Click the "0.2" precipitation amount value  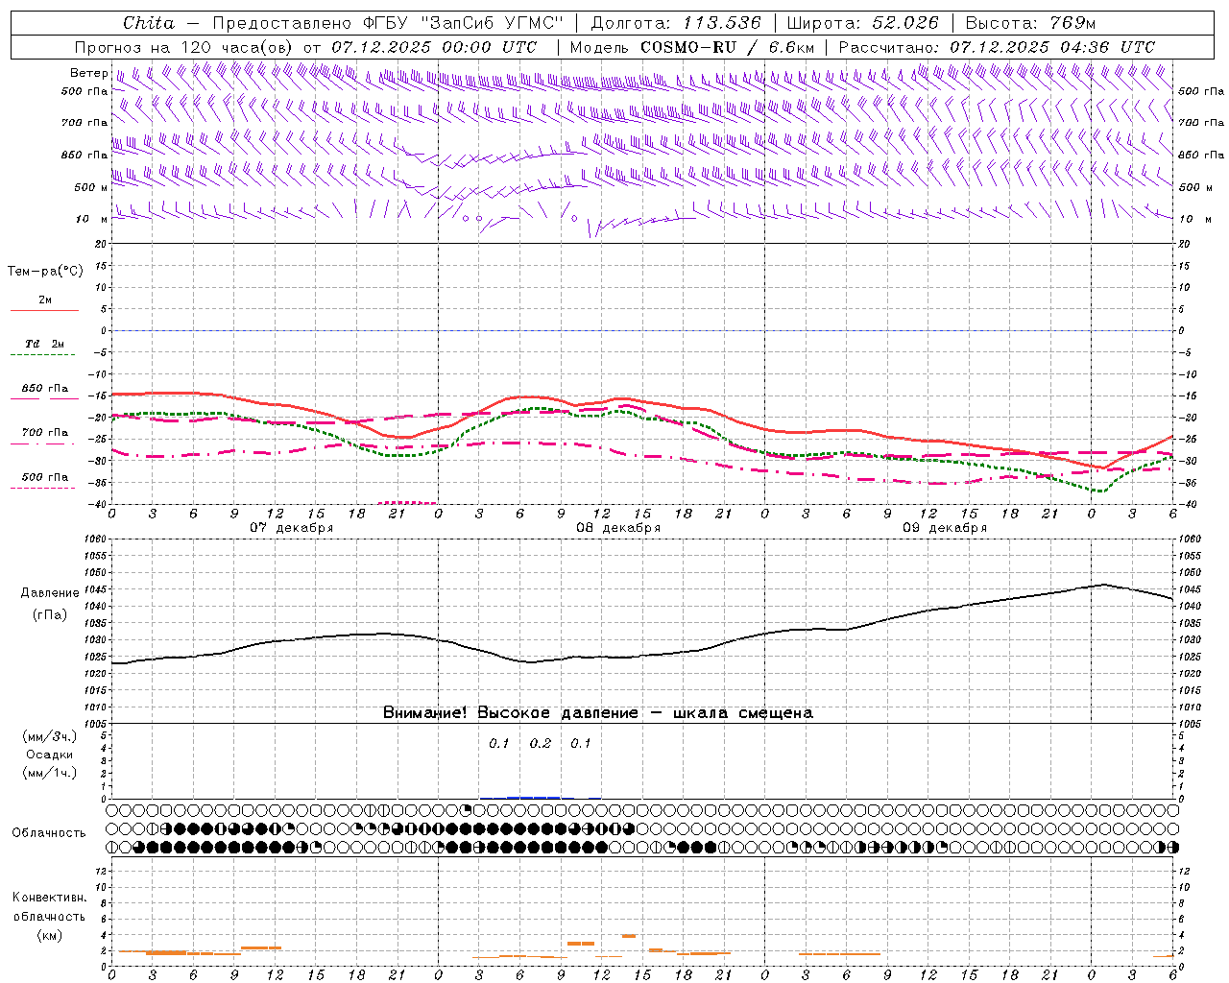click(541, 744)
